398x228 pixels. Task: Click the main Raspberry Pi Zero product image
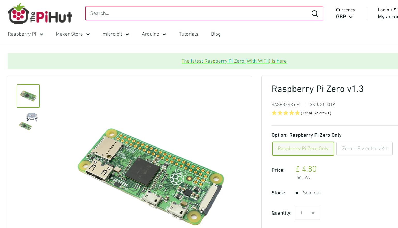pos(151,176)
